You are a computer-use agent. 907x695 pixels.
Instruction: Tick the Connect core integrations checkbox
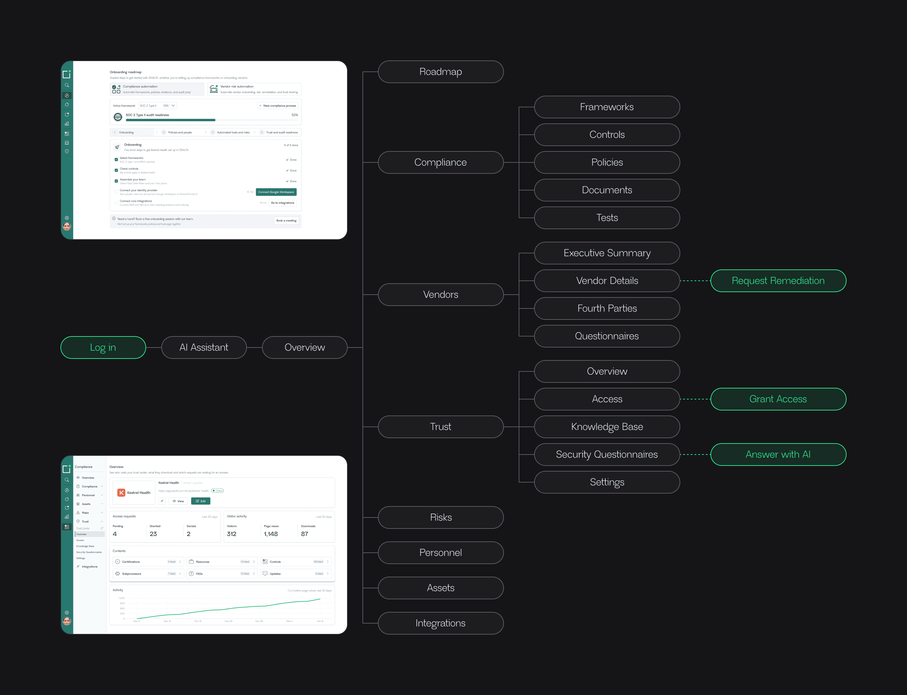[x=116, y=203]
